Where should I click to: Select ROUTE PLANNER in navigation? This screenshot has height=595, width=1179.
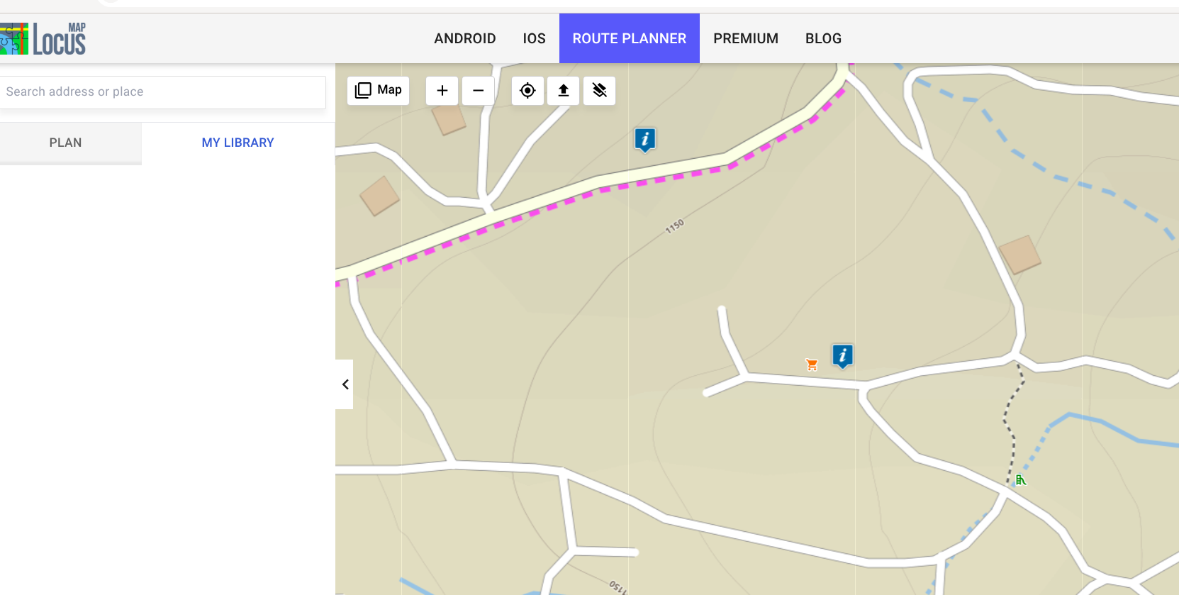pyautogui.click(x=629, y=38)
